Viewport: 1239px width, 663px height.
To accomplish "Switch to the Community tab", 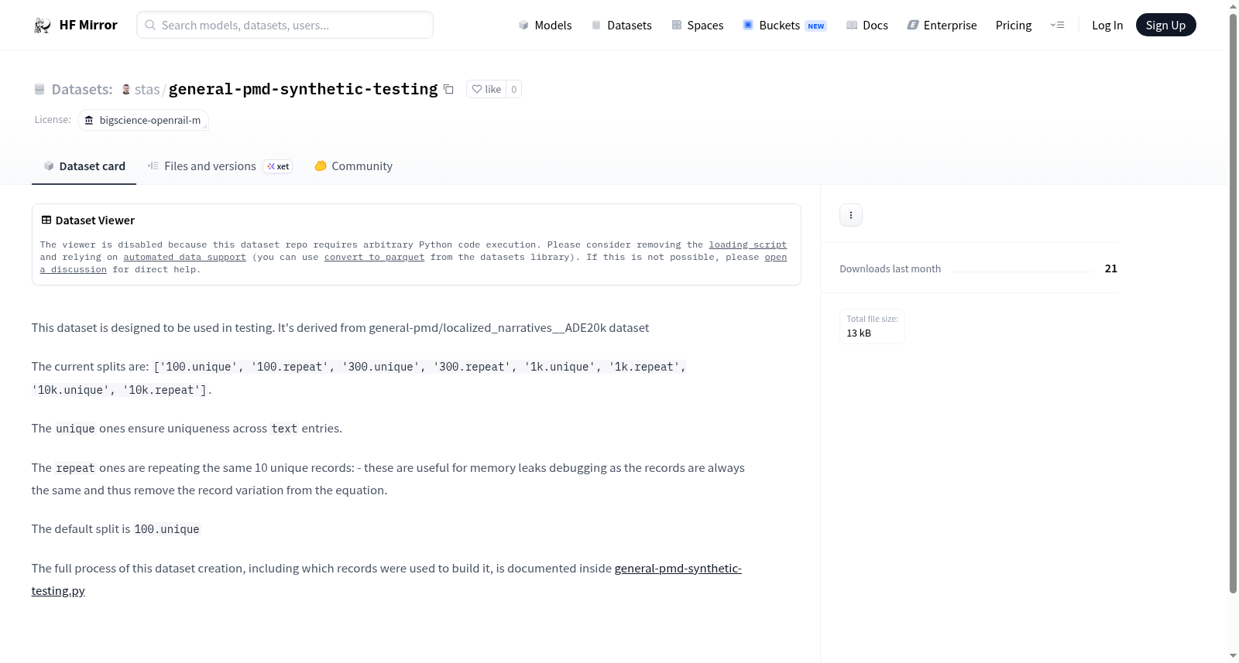I will point(353,166).
